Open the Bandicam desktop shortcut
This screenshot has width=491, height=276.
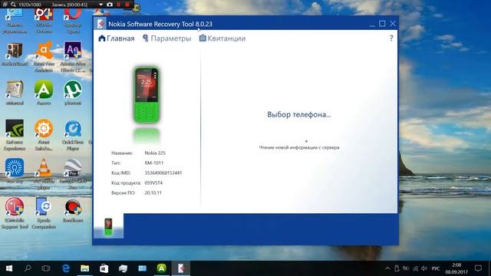[73, 211]
